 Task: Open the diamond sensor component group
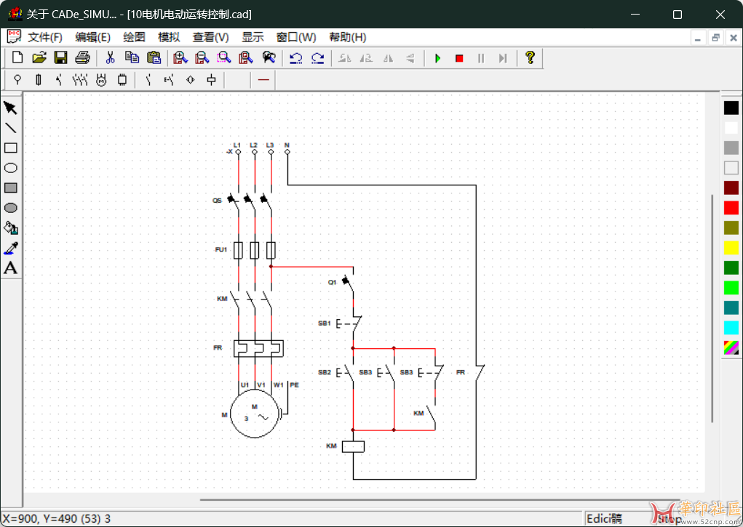[191, 79]
